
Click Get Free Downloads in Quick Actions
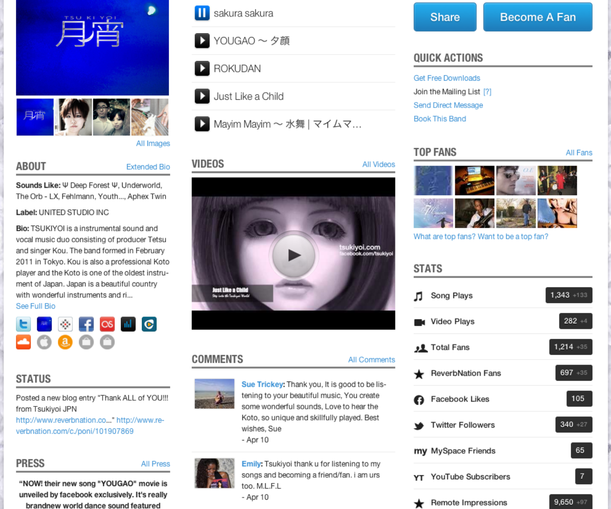point(447,78)
